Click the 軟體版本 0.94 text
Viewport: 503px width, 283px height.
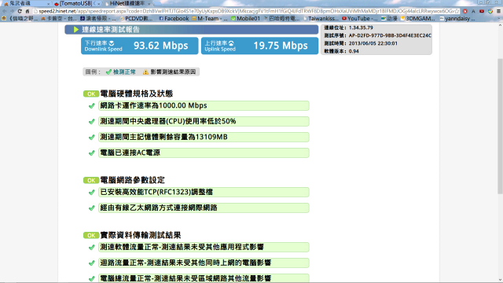click(341, 51)
